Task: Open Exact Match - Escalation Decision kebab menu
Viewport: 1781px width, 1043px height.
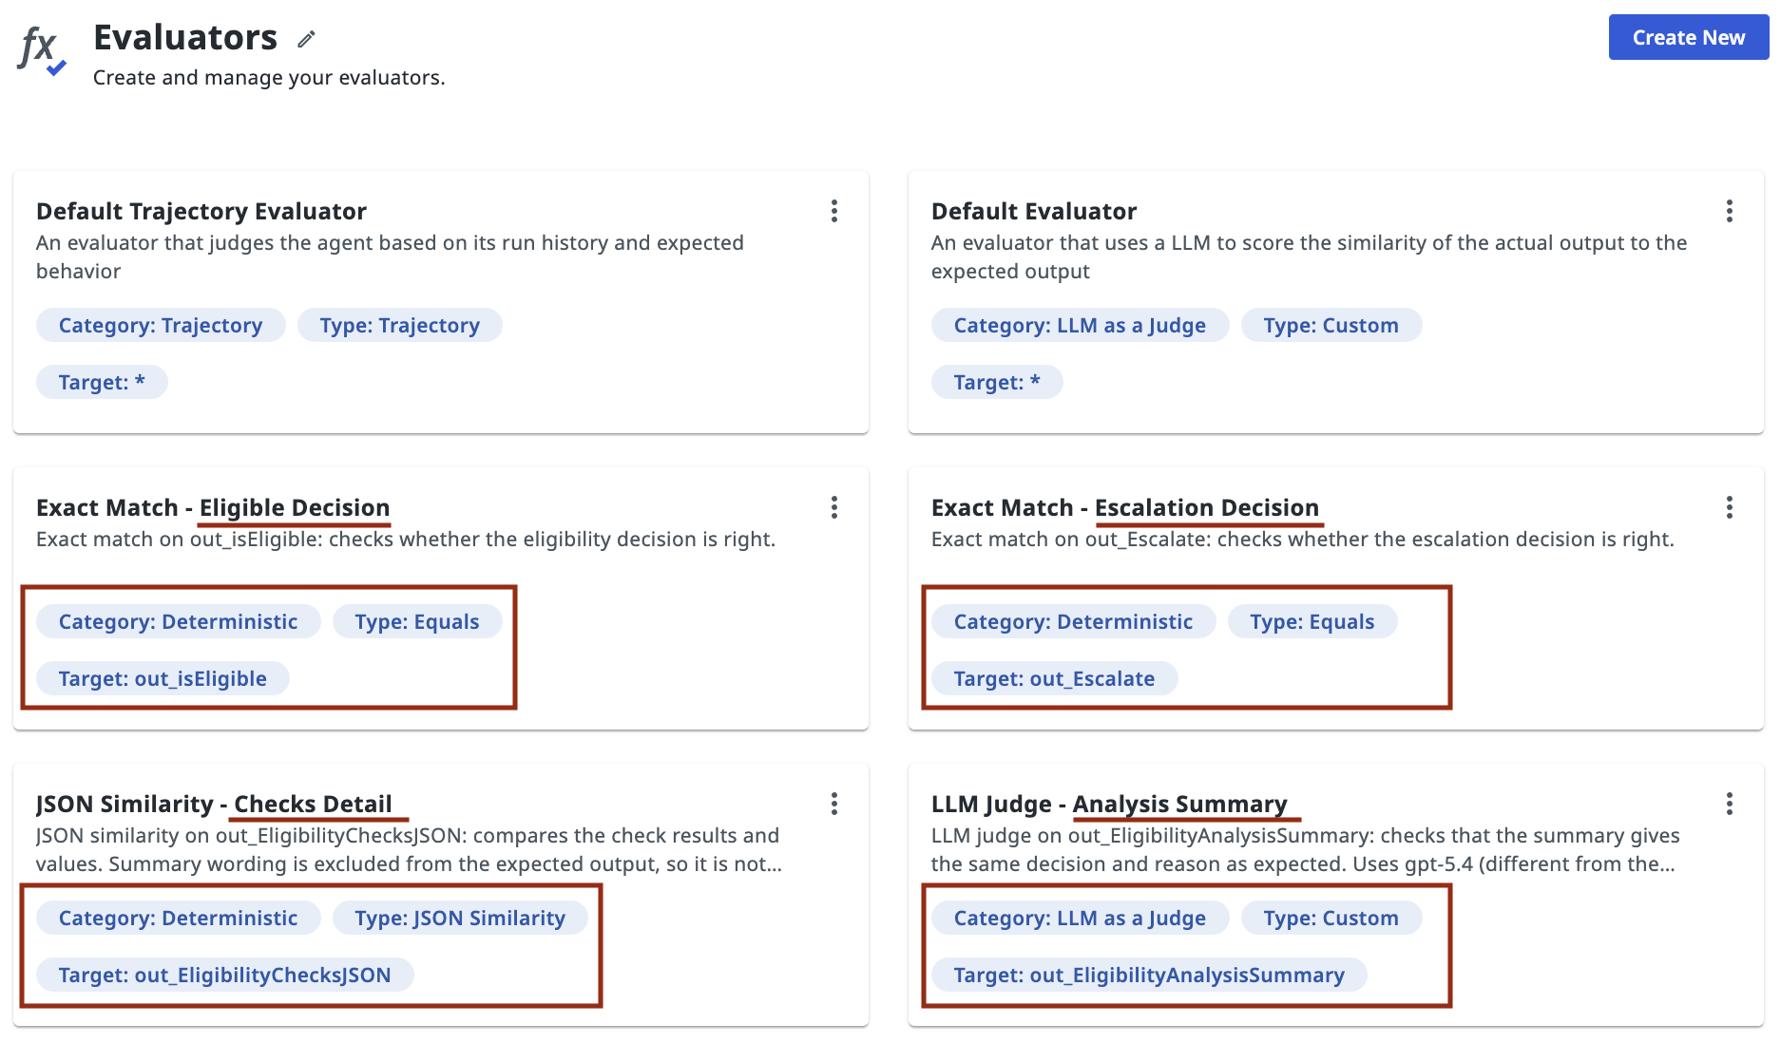Action: pyautogui.click(x=1730, y=507)
